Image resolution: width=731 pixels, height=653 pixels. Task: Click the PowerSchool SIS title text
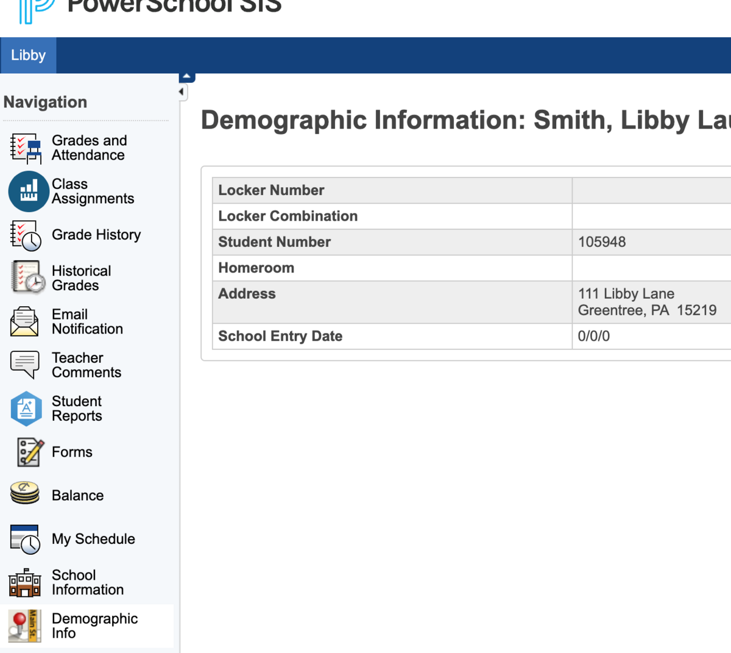[174, 6]
